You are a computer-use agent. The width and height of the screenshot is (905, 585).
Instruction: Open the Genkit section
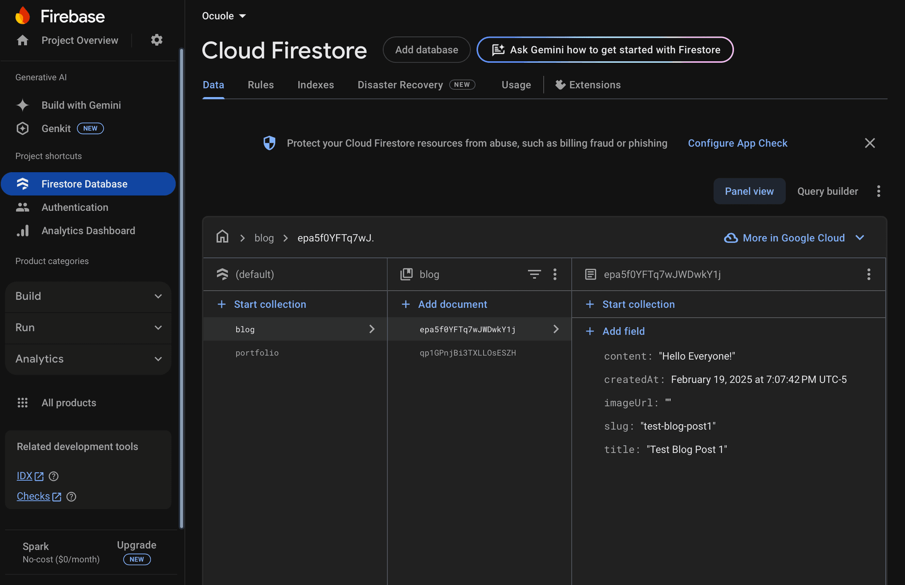tap(56, 128)
